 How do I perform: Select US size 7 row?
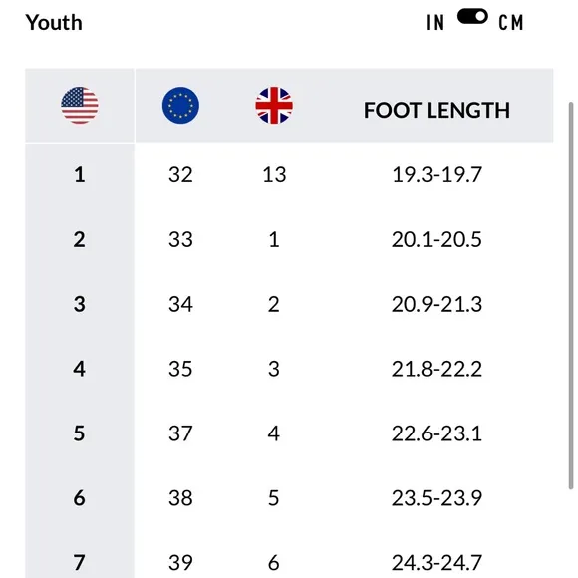(x=289, y=562)
